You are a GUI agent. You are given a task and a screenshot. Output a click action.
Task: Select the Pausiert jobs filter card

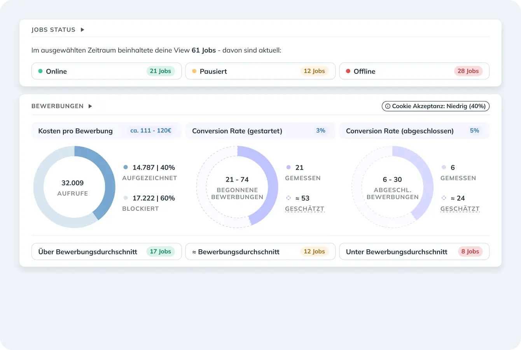click(x=260, y=71)
